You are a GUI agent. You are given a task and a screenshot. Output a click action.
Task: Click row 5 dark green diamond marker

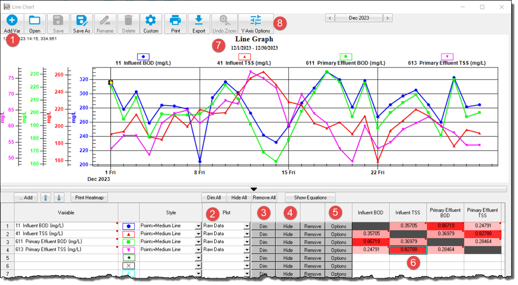pos(129,258)
